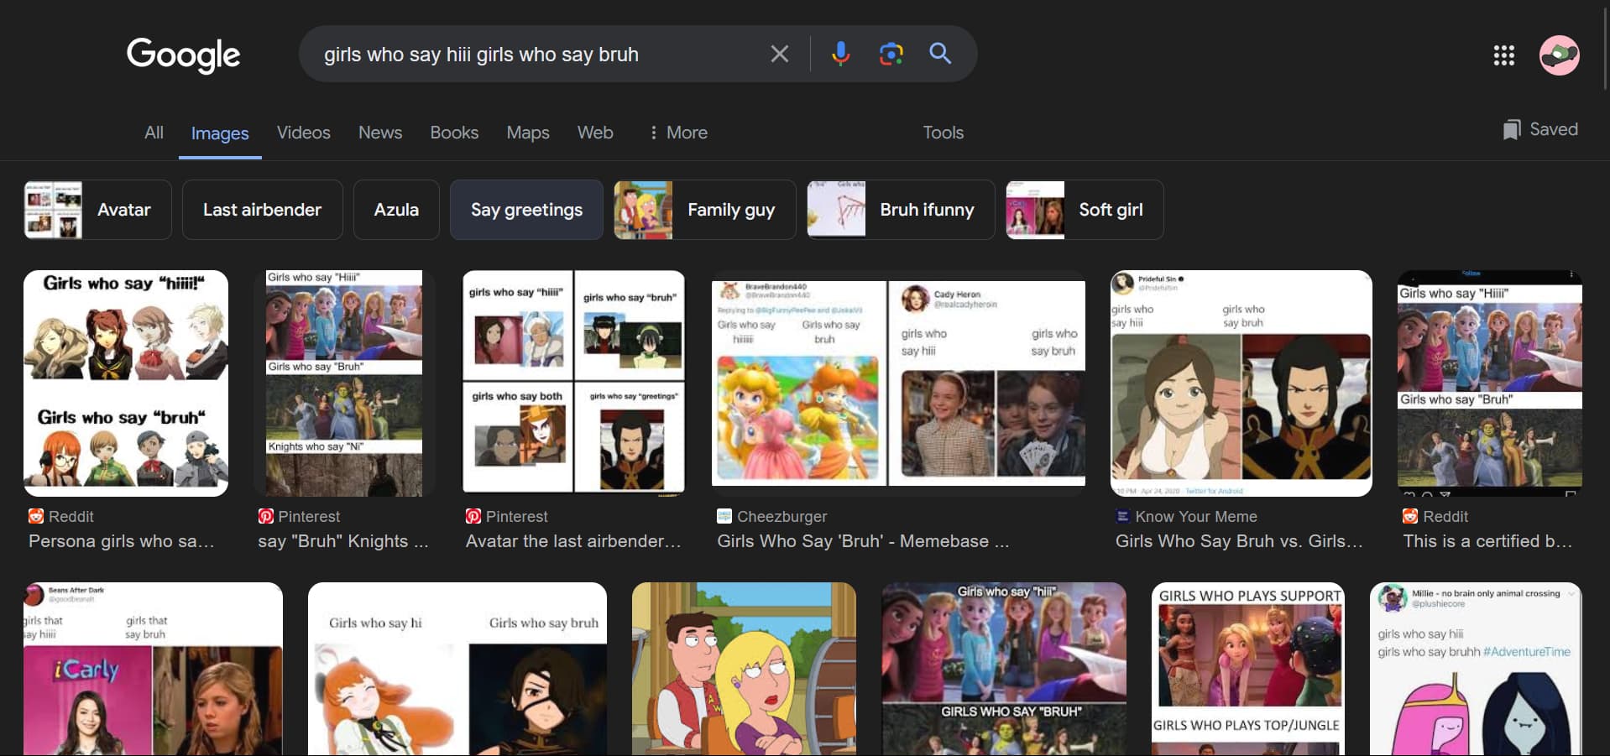Focus the search query input field
The image size is (1610, 756).
pos(537,55)
